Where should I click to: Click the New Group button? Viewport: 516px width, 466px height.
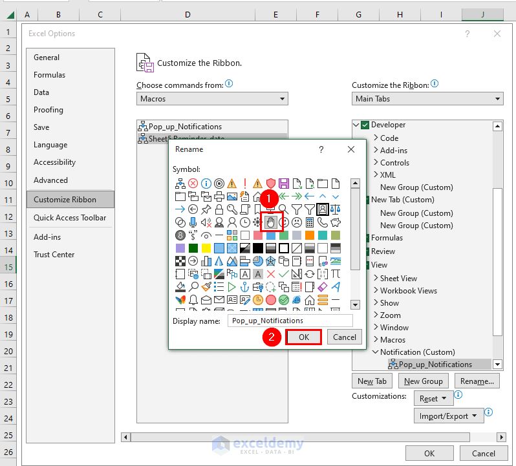pyautogui.click(x=423, y=381)
